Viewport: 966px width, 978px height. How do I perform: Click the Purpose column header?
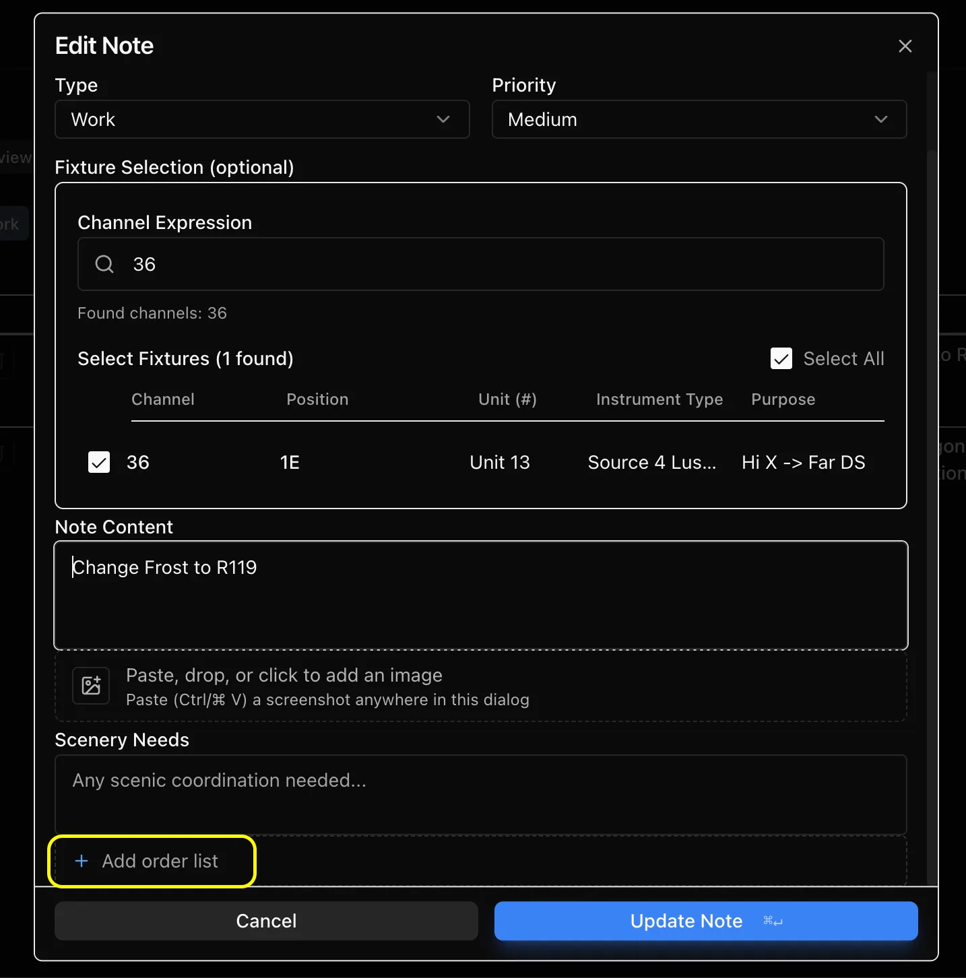tap(783, 399)
